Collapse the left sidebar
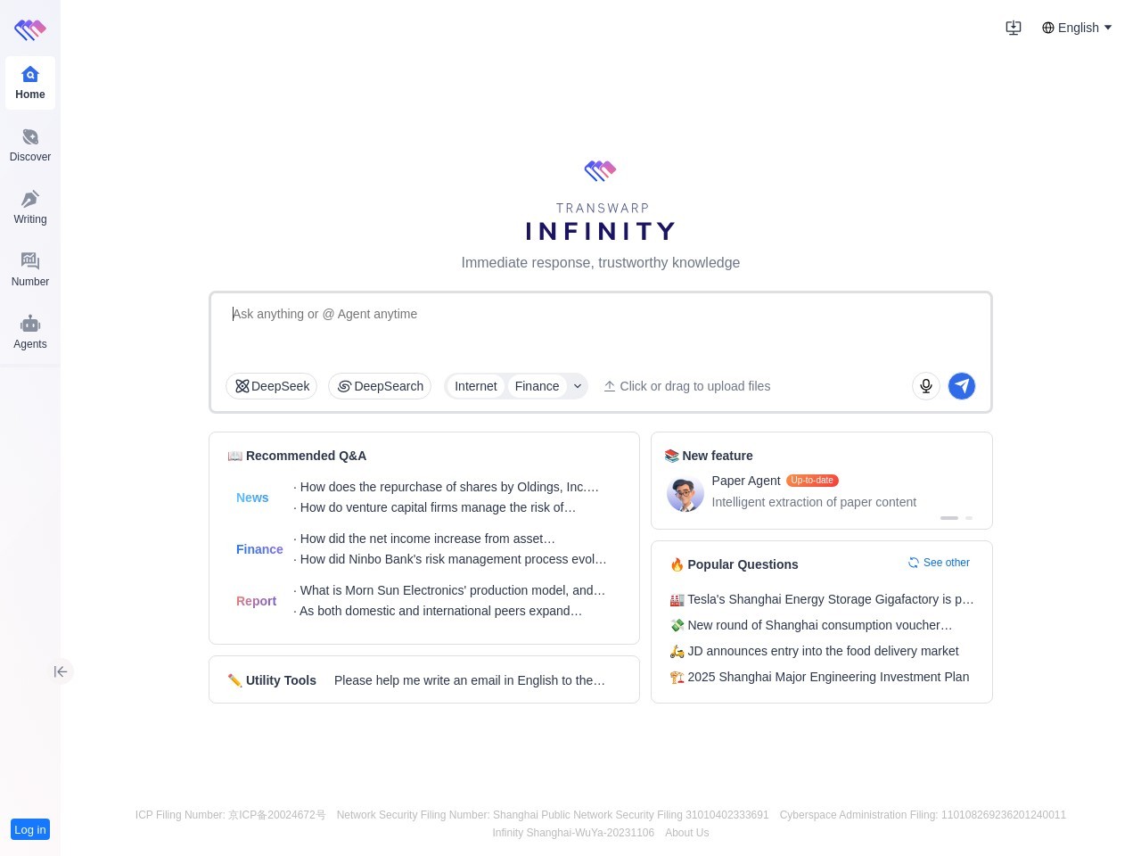The image size is (1141, 856). (x=61, y=671)
